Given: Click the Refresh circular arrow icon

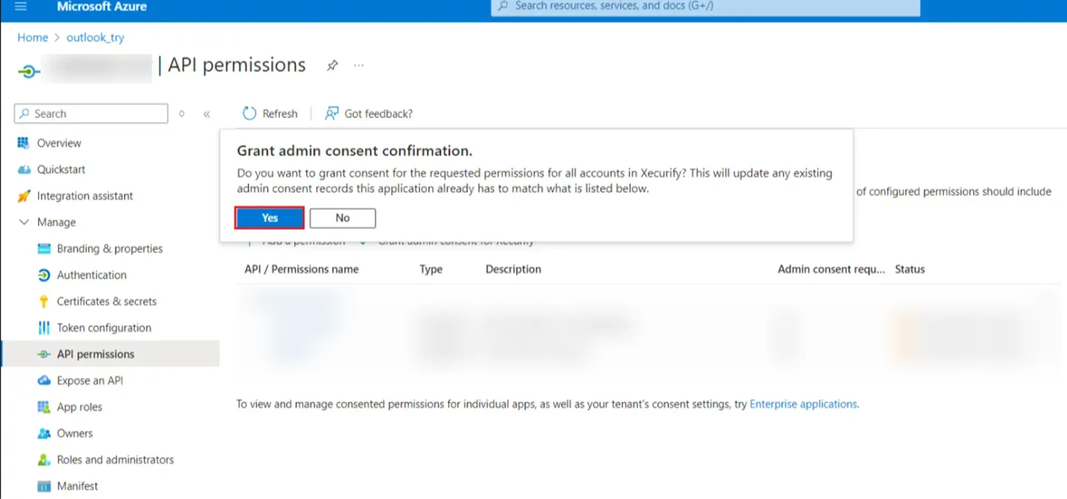Looking at the screenshot, I should pos(249,113).
